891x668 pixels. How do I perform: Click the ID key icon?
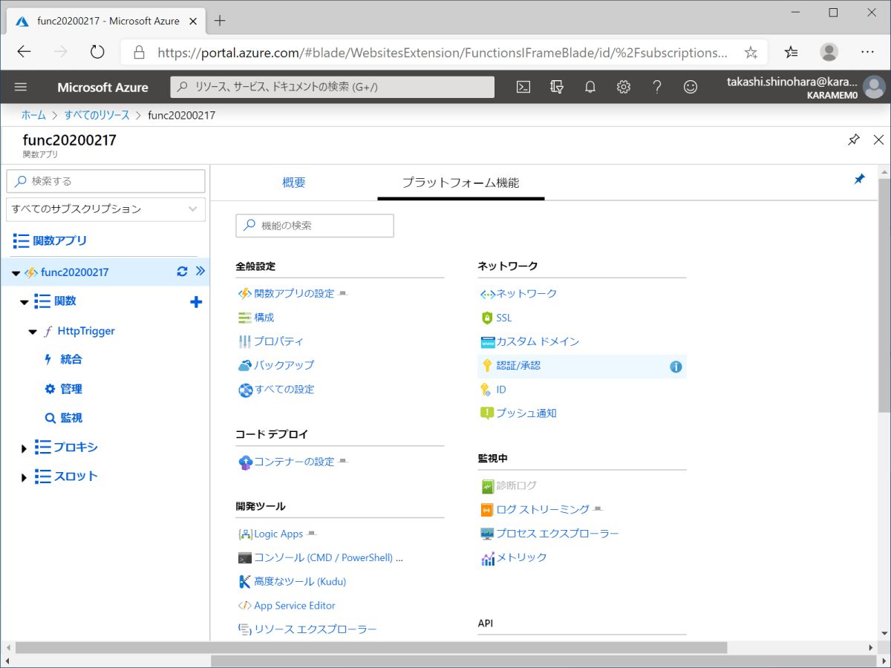tap(486, 389)
